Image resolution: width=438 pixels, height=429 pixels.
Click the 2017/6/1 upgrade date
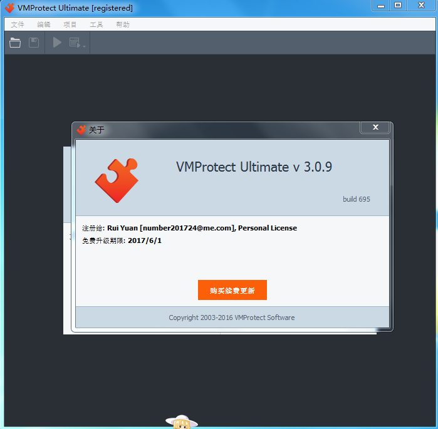[x=145, y=240]
